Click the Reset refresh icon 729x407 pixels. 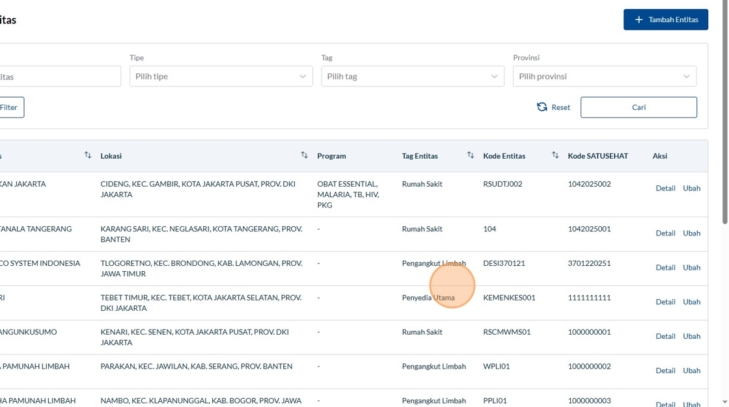tap(542, 107)
